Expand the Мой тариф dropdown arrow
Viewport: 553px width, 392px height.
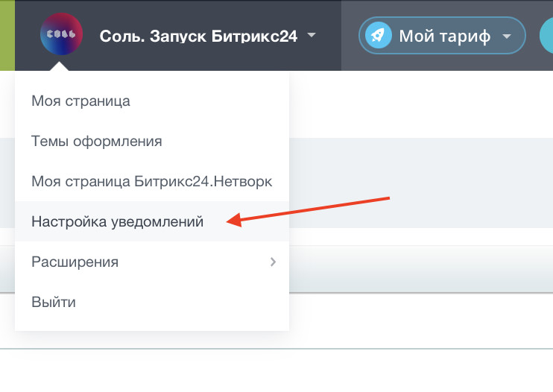pyautogui.click(x=507, y=36)
